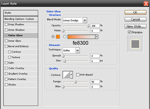Select the gradient radio button
The height and width of the screenshot is (109, 150).
(x=65, y=37)
